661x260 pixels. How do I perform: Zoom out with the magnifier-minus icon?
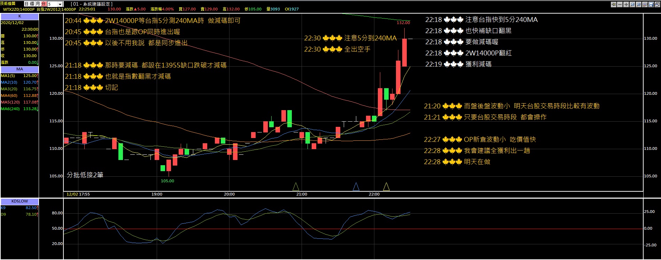[x=632, y=5]
